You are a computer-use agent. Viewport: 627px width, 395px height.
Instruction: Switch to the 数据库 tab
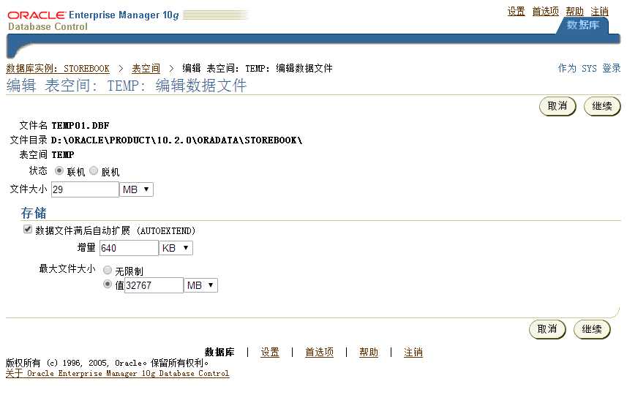[x=582, y=25]
